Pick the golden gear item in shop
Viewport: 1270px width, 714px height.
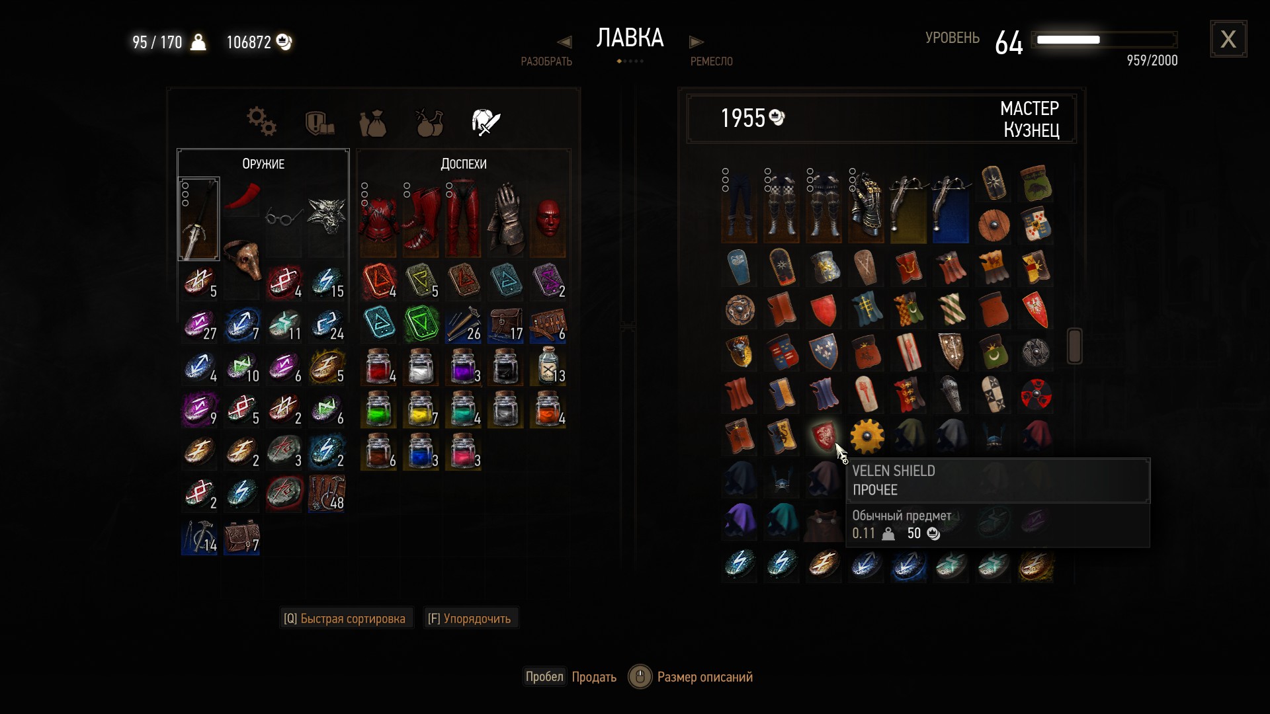pos(867,436)
